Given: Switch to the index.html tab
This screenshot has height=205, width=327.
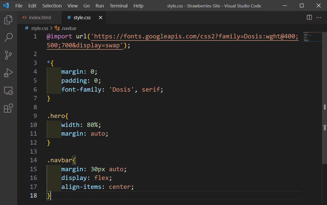Looking at the screenshot, I should (x=40, y=18).
